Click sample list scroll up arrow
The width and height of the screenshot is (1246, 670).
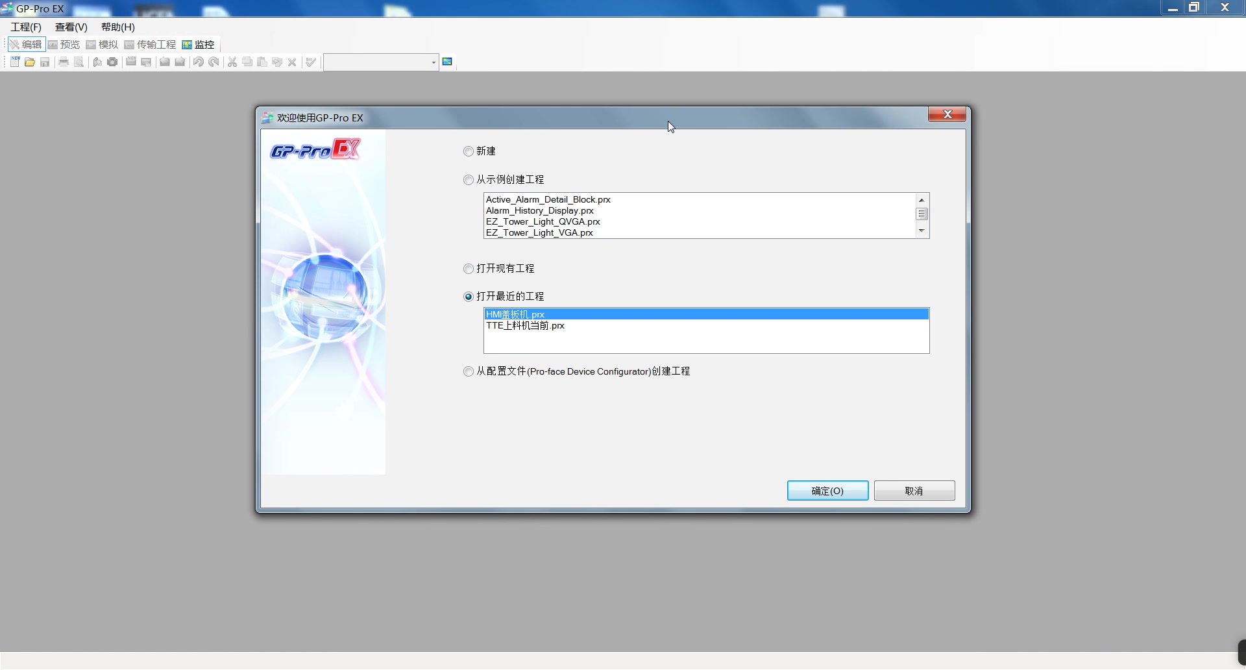922,200
